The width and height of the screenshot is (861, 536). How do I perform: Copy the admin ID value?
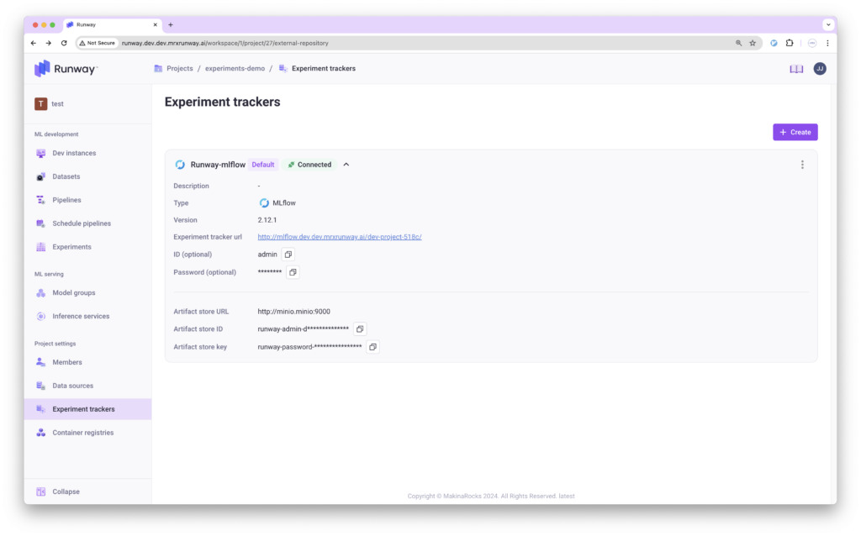pyautogui.click(x=288, y=255)
